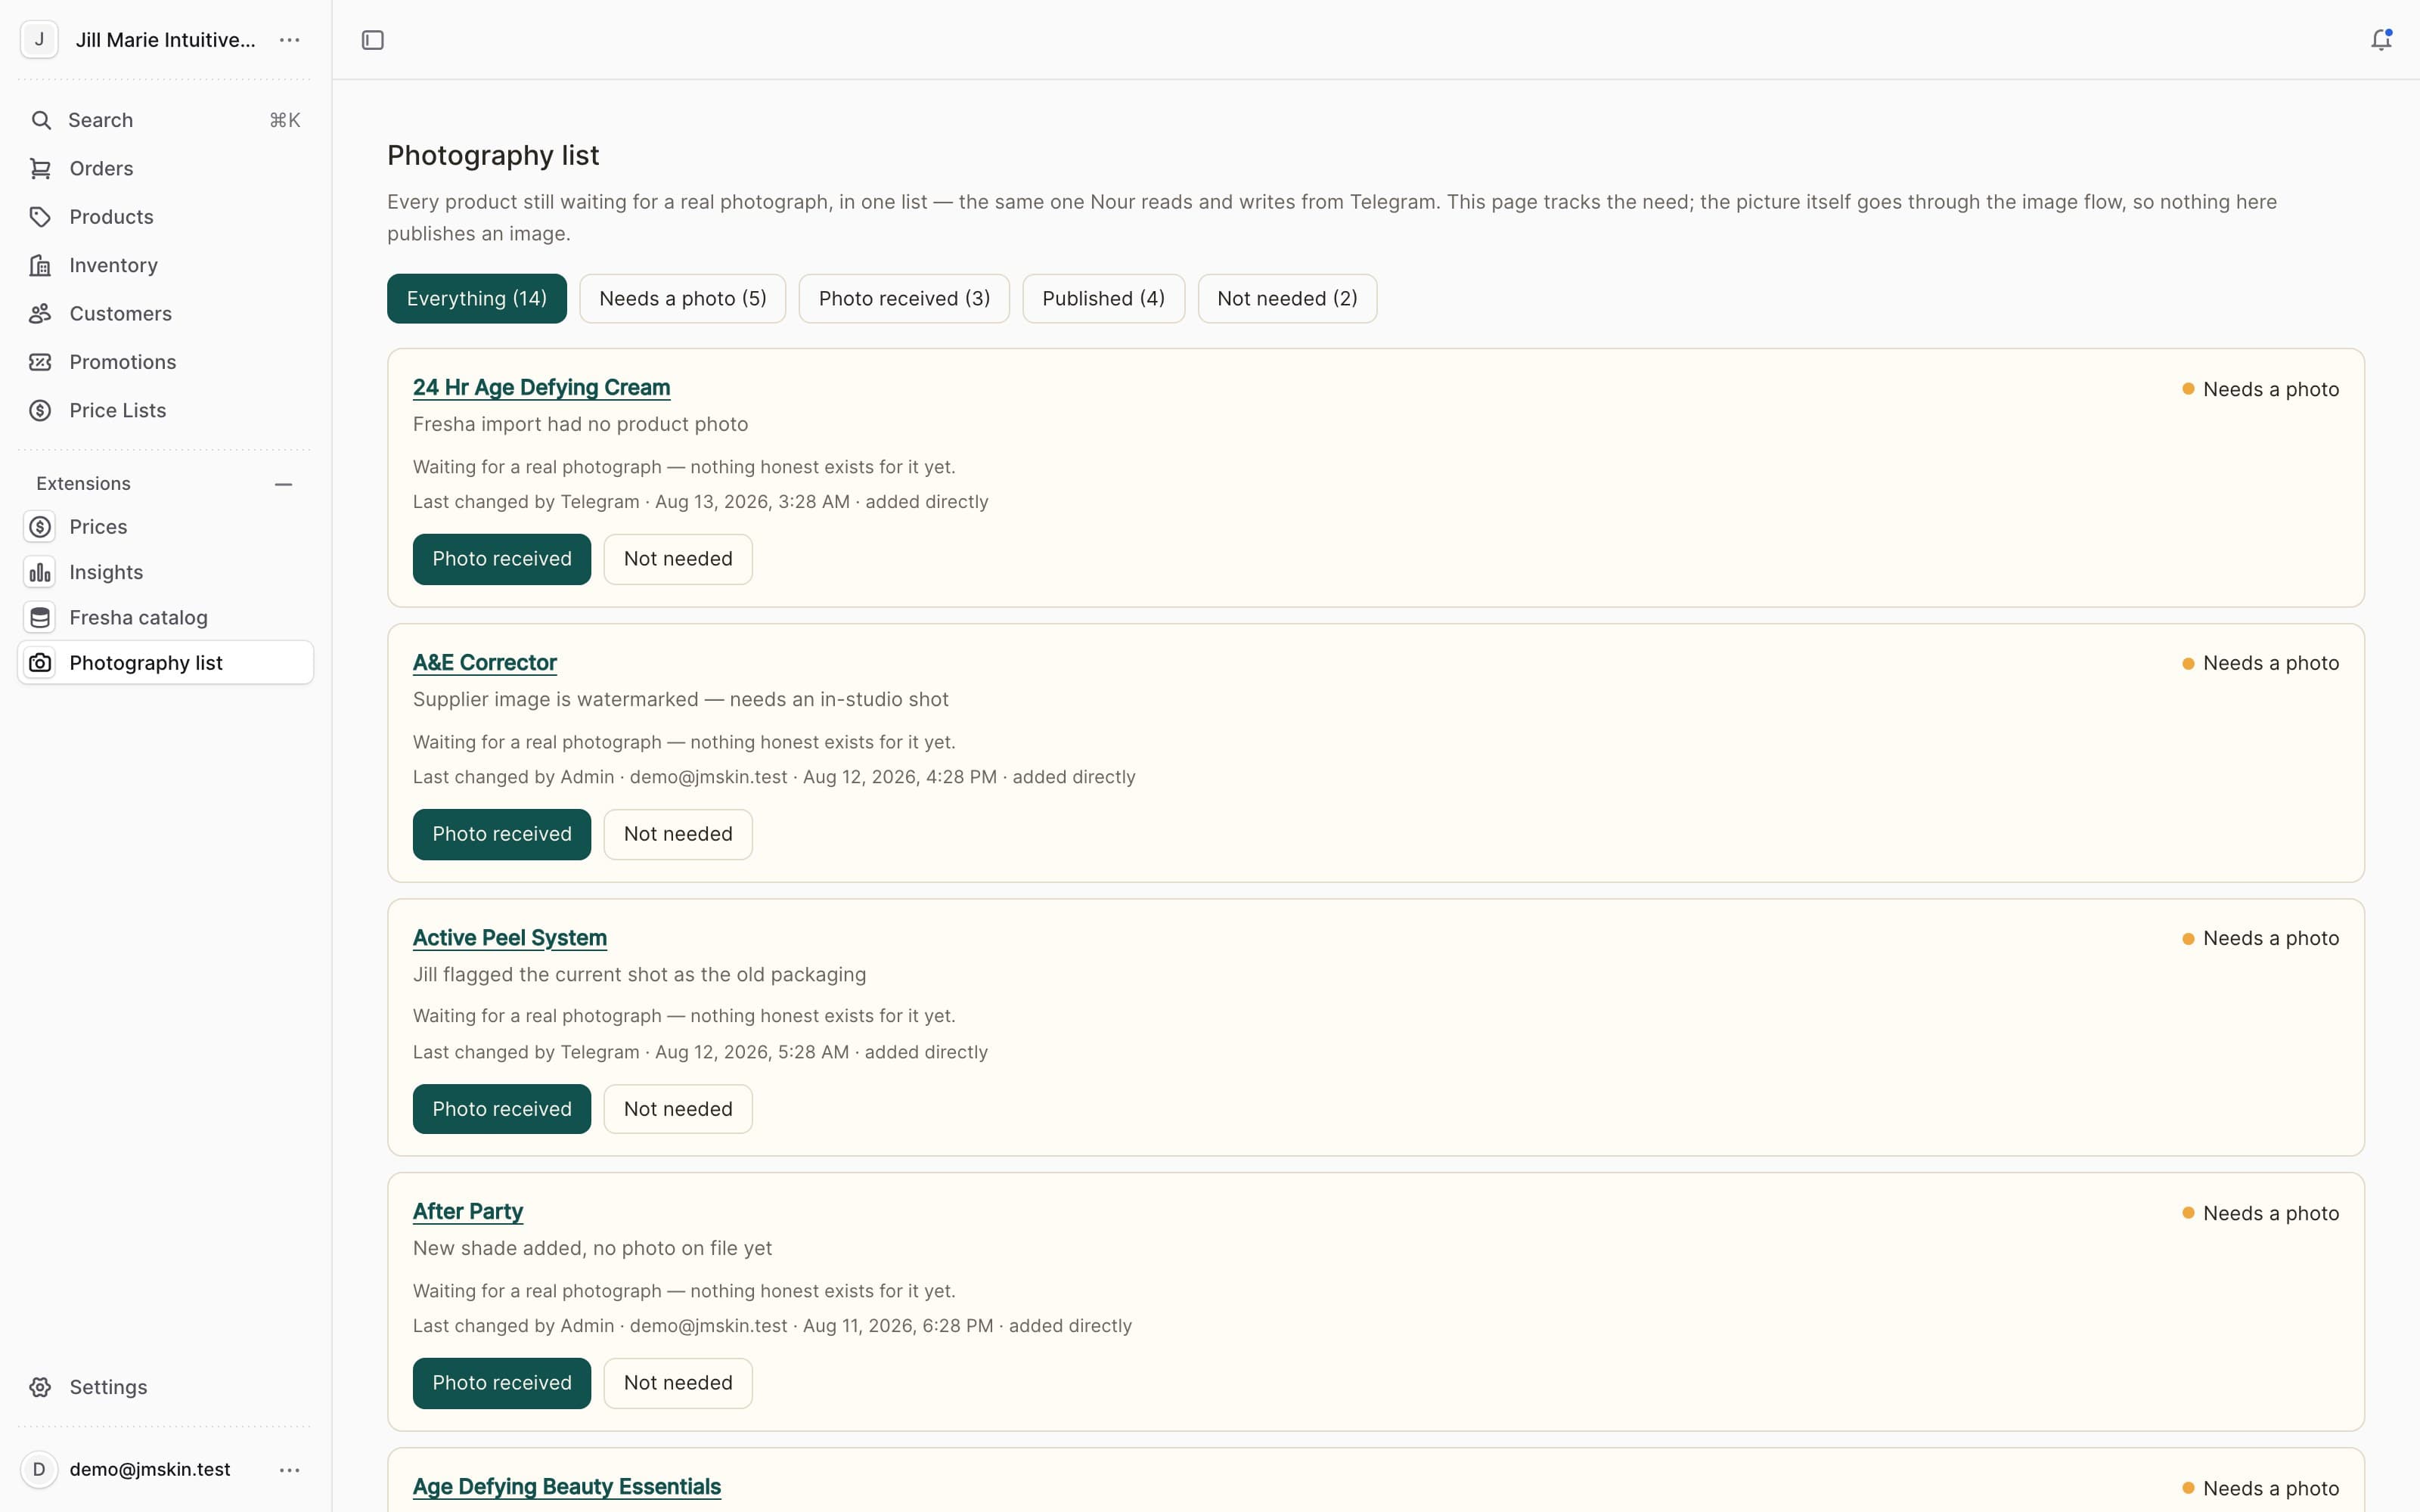The height and width of the screenshot is (1512, 2420).
Task: Click the Fresha catalog database icon
Action: 40,618
